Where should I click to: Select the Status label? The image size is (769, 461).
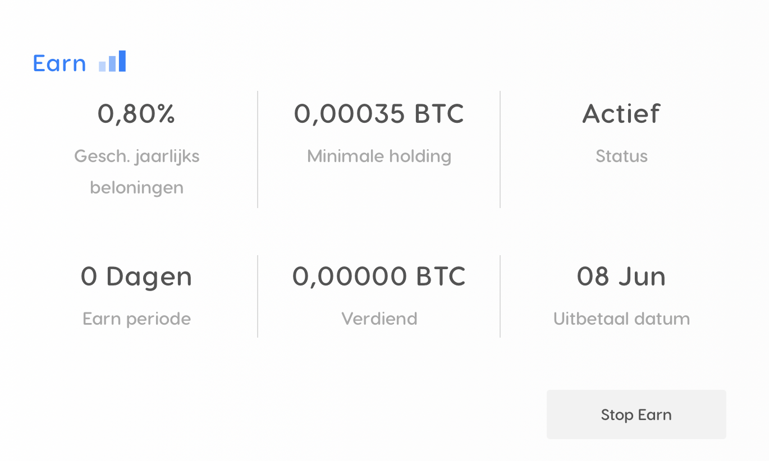[x=621, y=156]
